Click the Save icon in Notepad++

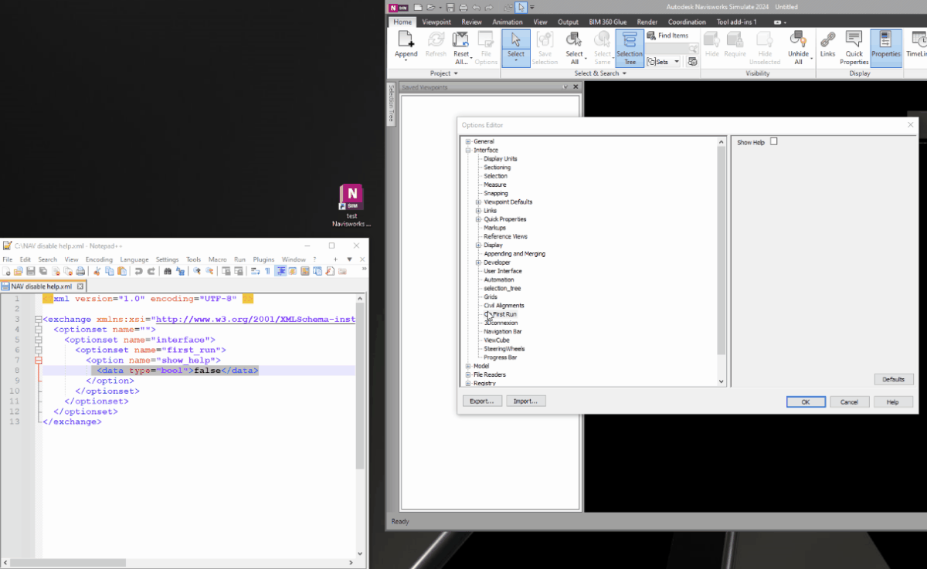click(x=30, y=270)
